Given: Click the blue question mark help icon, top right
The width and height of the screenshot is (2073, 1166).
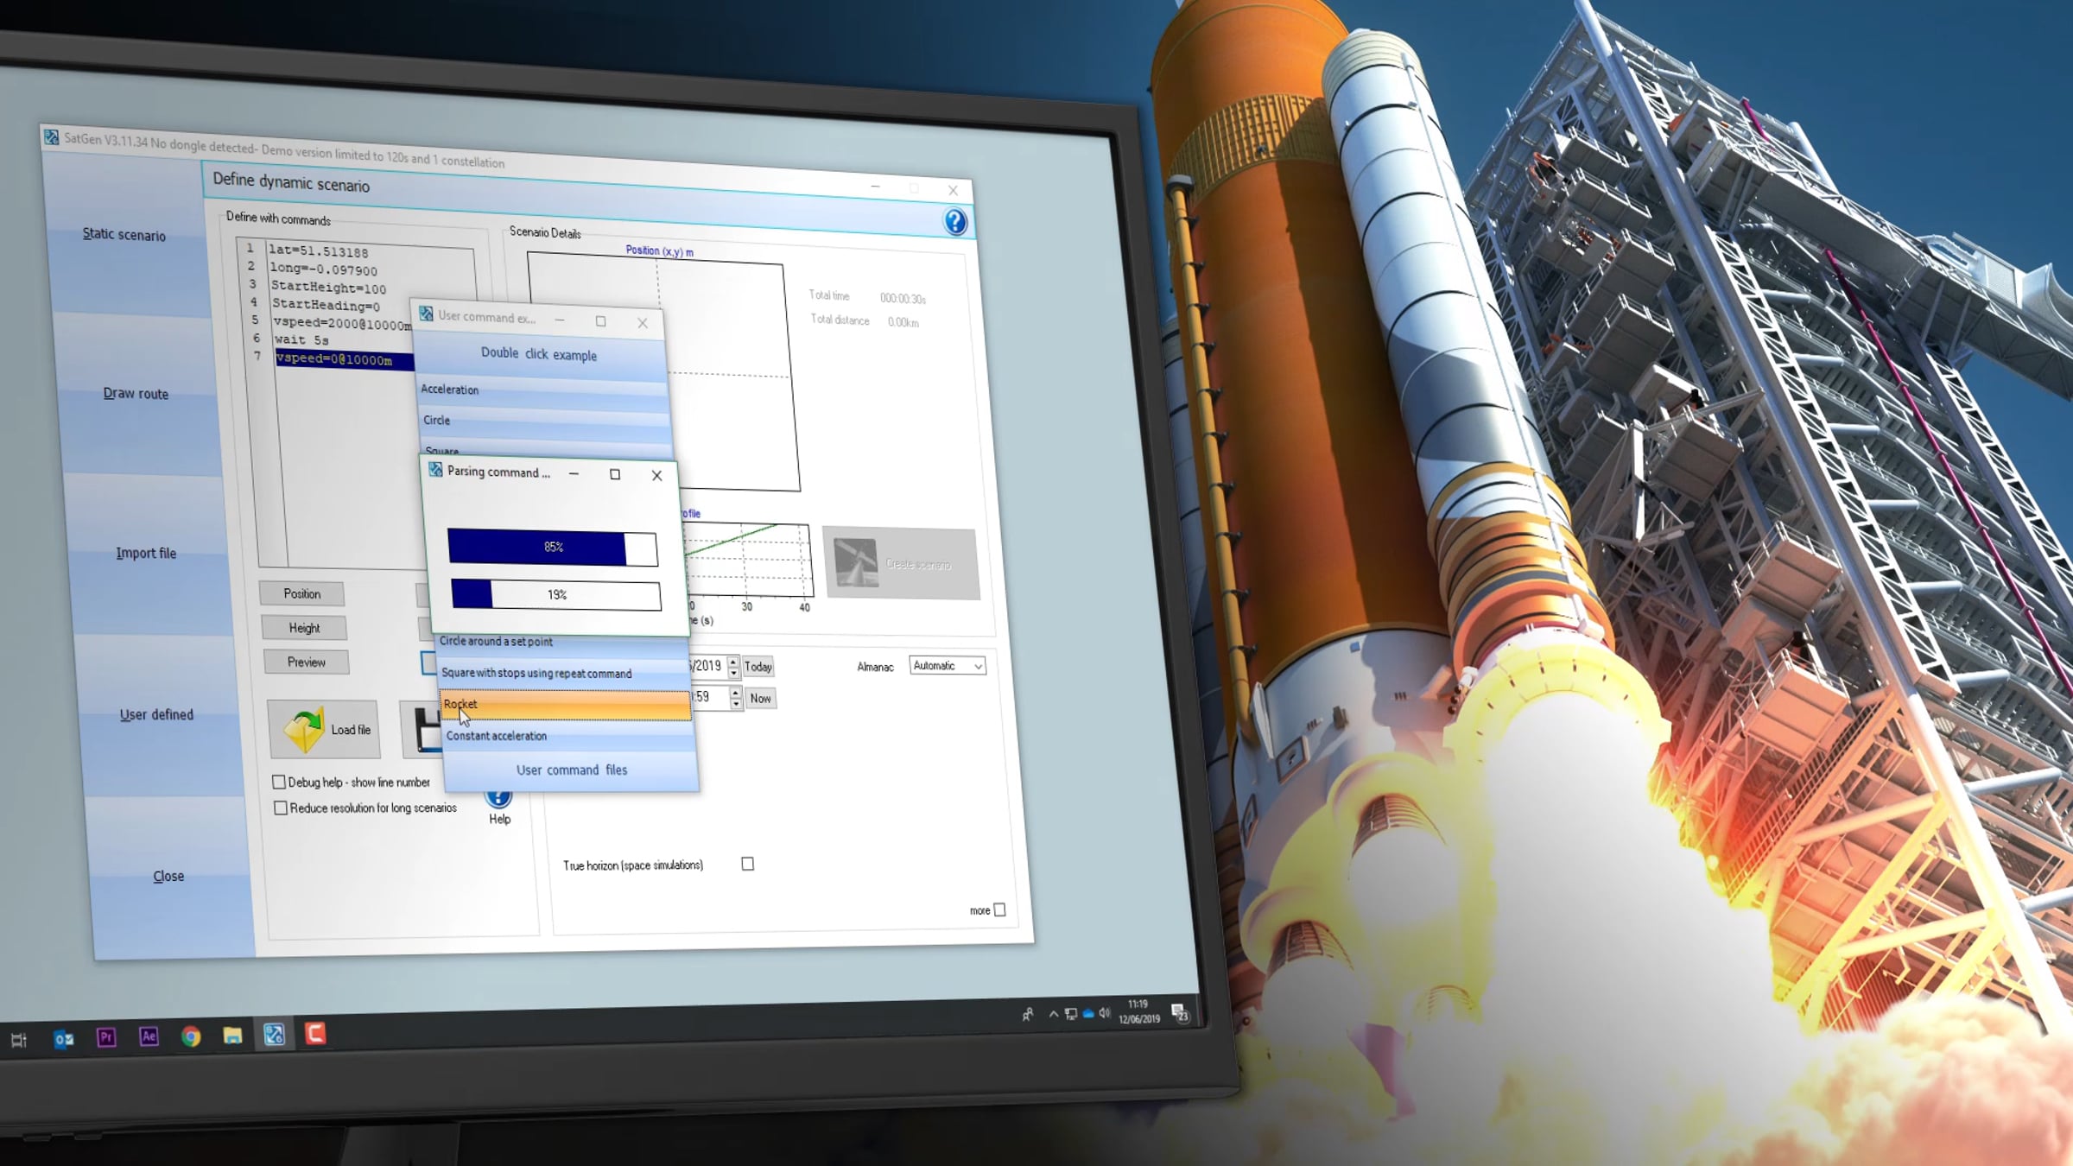Looking at the screenshot, I should (955, 222).
